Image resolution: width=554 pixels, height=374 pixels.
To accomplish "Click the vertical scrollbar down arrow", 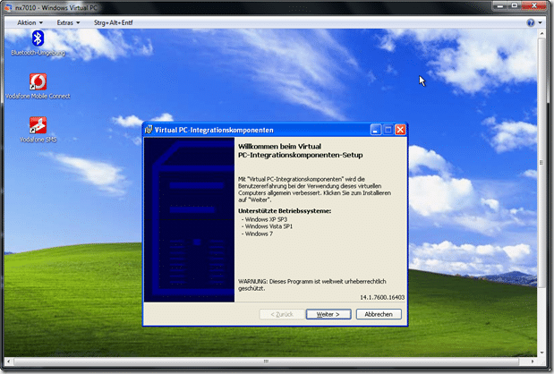I will click(x=542, y=353).
